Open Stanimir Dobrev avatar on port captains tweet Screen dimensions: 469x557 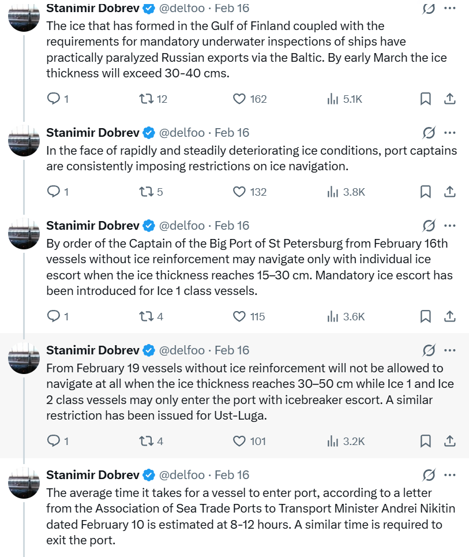24,140
